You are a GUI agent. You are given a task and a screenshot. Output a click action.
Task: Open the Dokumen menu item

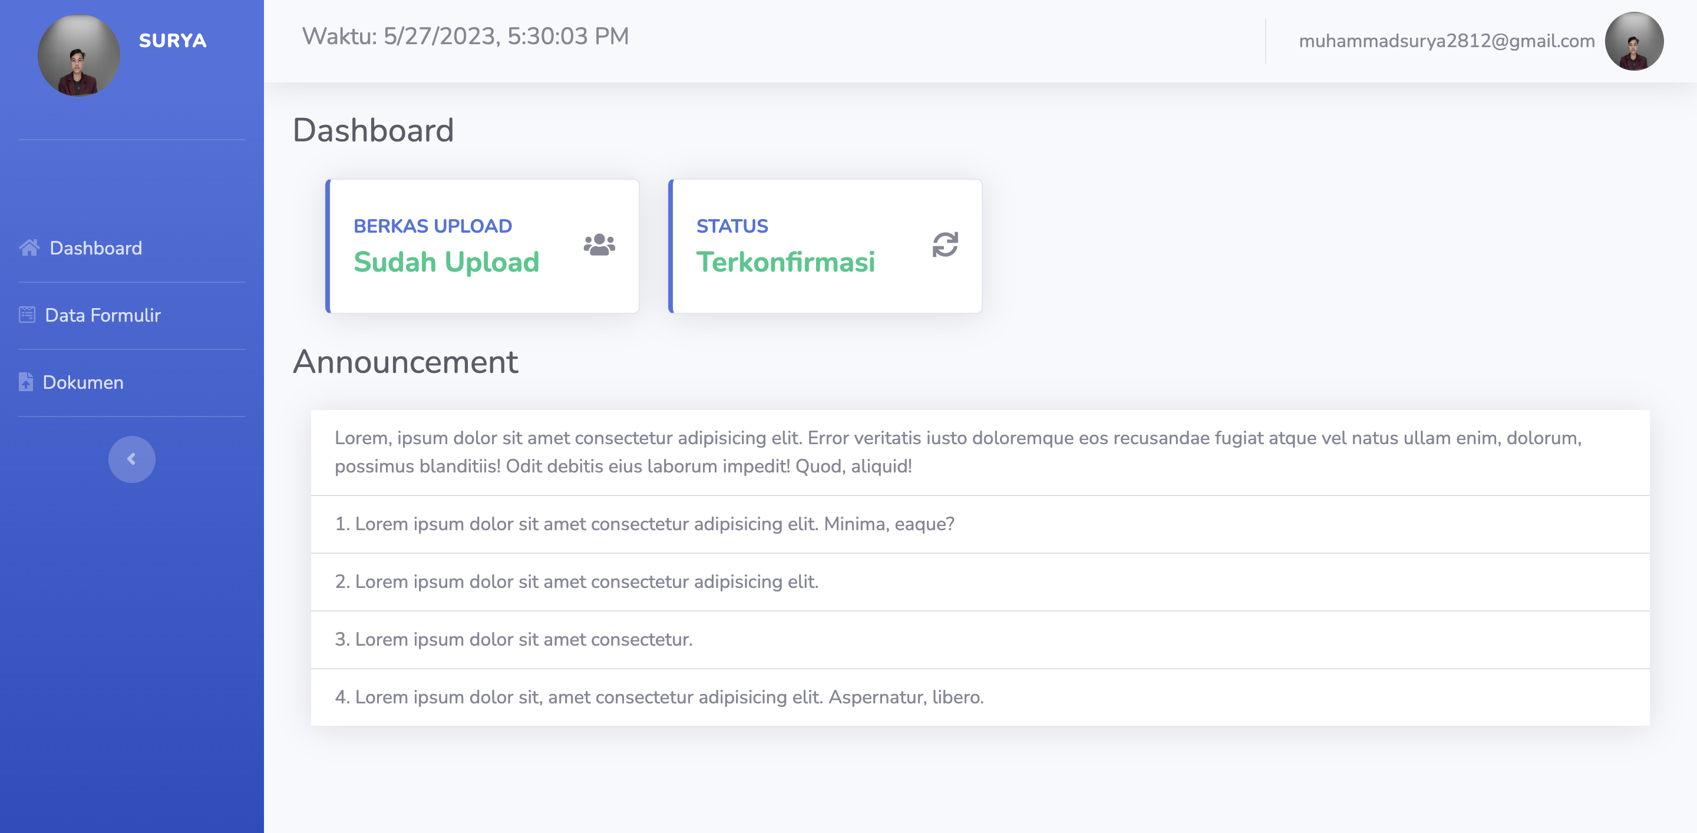[83, 382]
